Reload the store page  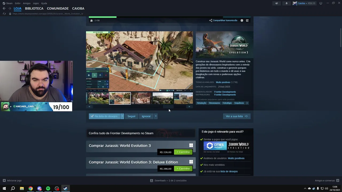click(4, 14)
